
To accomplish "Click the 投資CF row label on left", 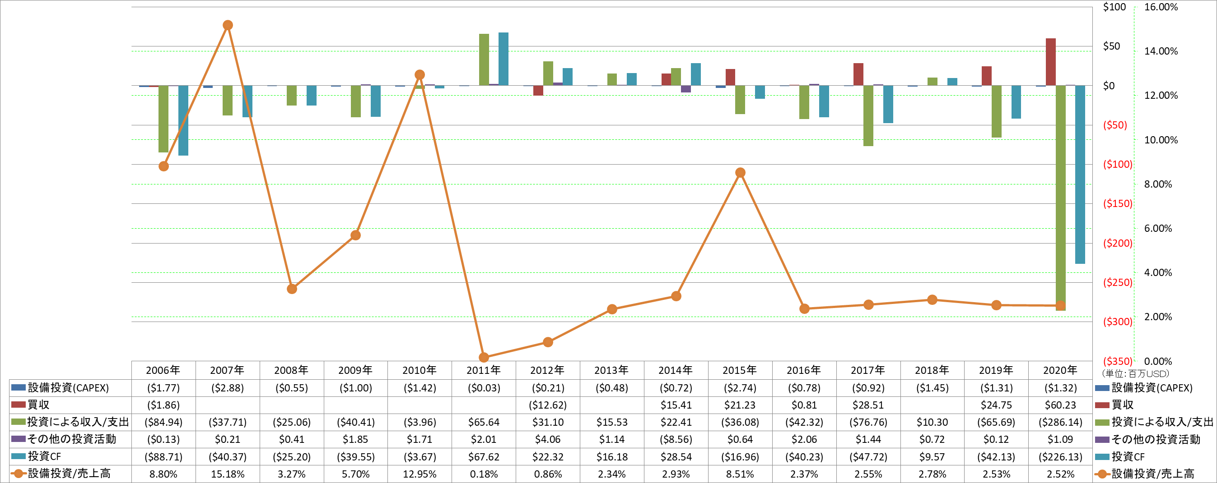I will click(44, 456).
